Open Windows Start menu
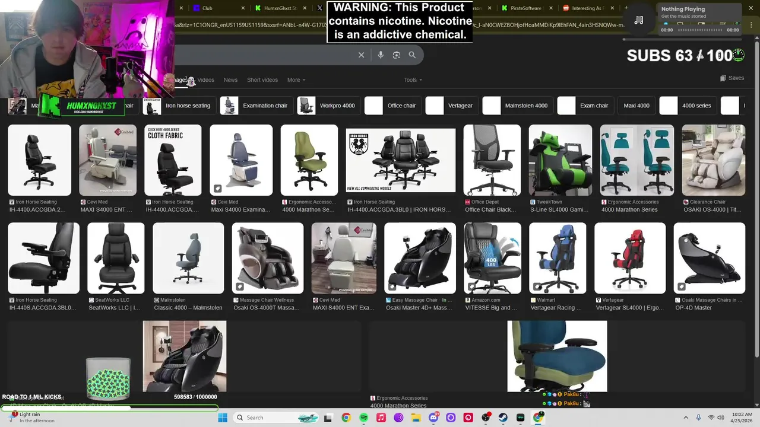Screen dimensions: 760x427 point(223,418)
